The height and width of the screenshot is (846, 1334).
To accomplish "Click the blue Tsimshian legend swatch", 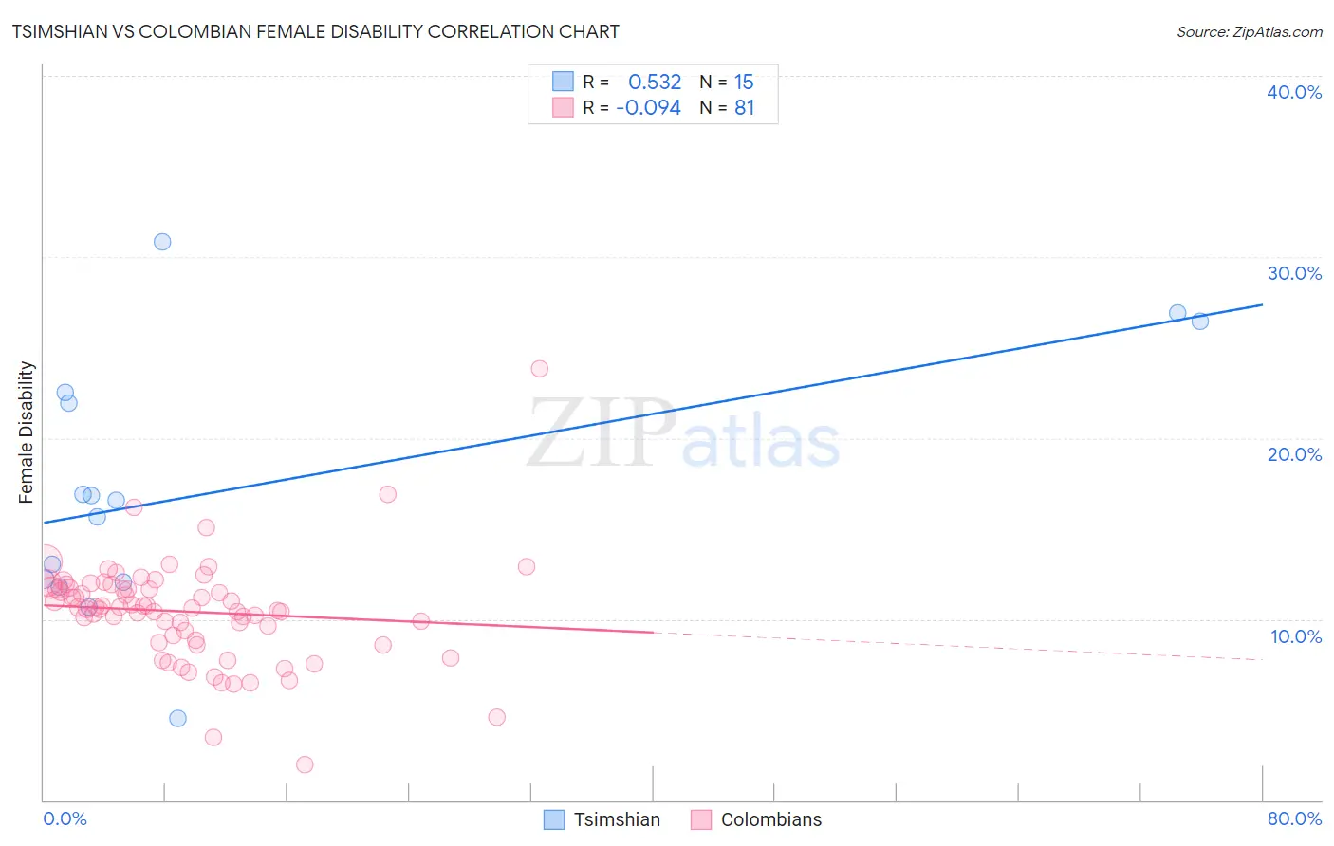I will point(554,819).
